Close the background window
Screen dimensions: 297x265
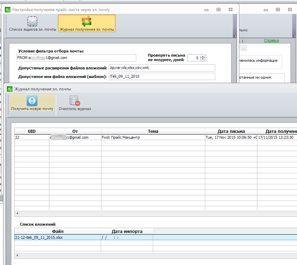(x=290, y=9)
